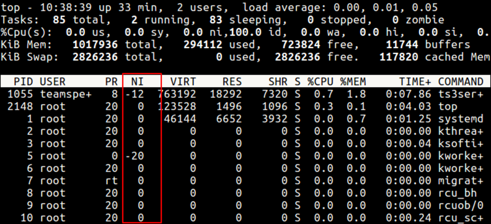
Task: Select the systemd command name
Action: tap(460, 119)
